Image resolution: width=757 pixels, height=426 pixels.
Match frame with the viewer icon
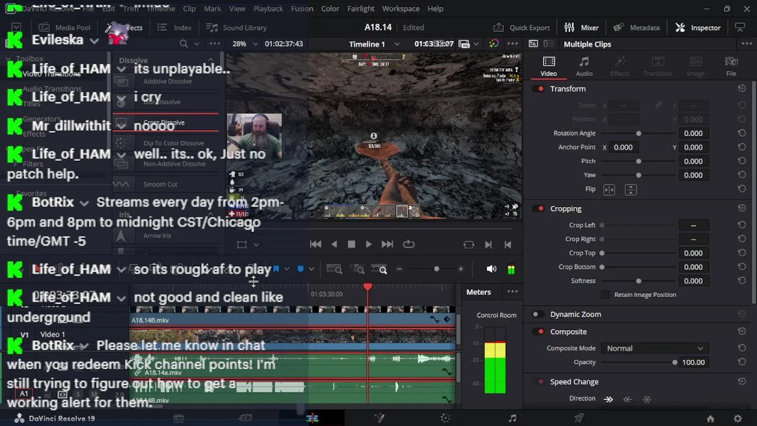pos(469,244)
